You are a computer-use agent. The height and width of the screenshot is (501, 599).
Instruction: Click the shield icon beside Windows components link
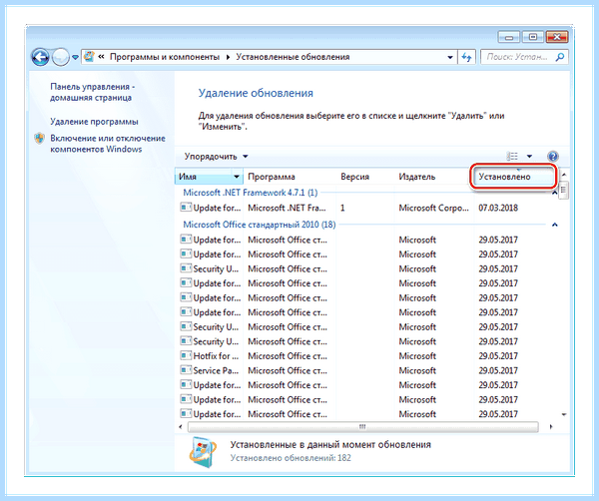click(x=39, y=139)
